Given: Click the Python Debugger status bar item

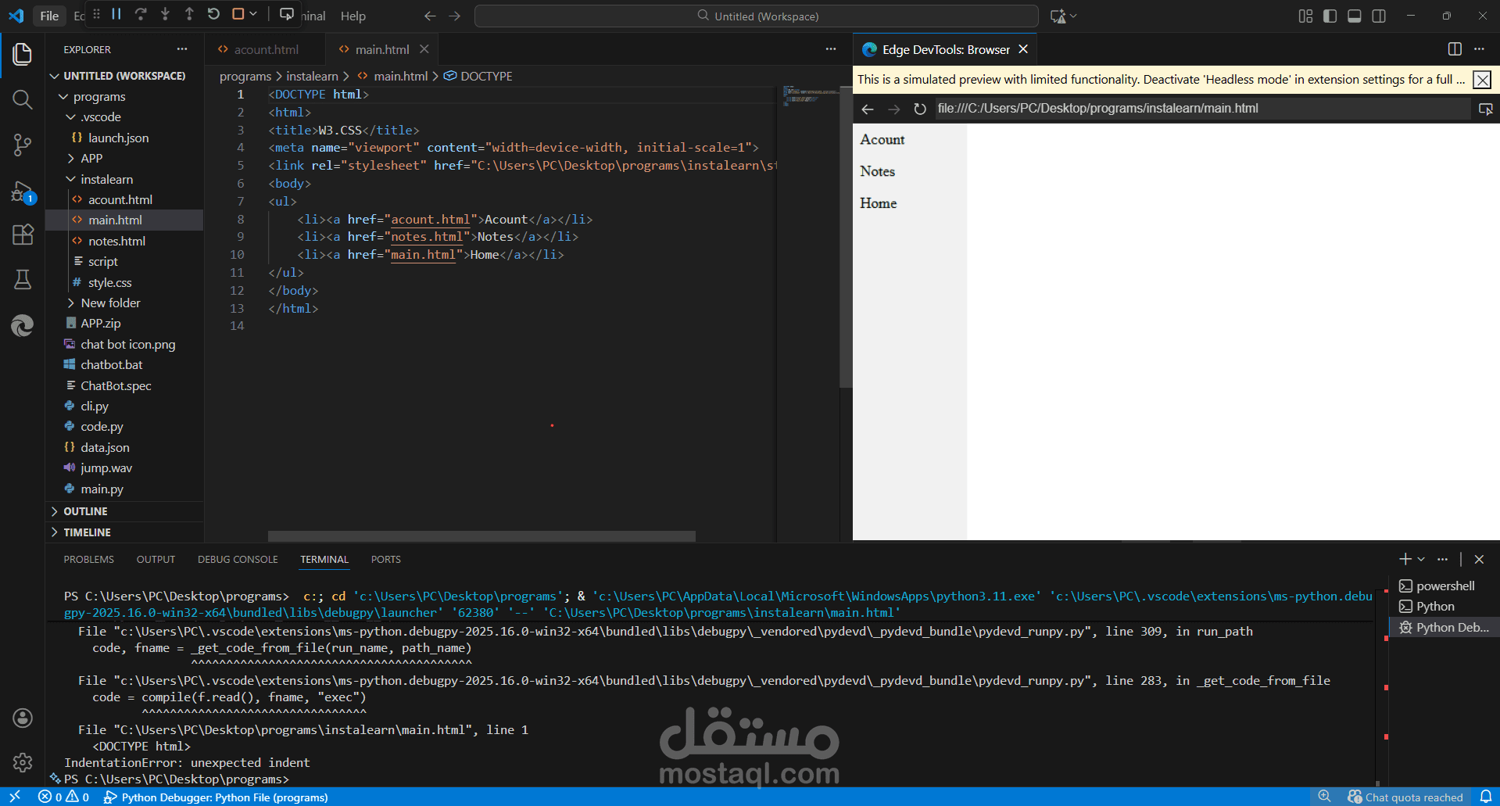Looking at the screenshot, I should (x=216, y=797).
